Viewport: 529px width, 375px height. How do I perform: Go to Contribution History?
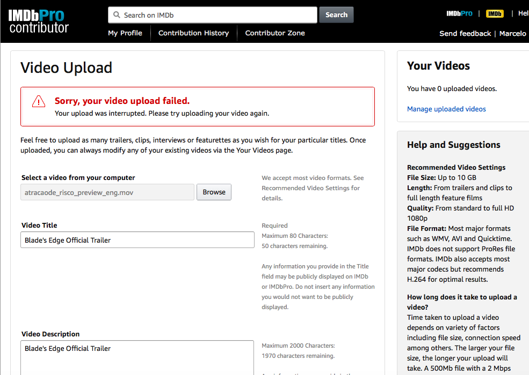(x=193, y=33)
